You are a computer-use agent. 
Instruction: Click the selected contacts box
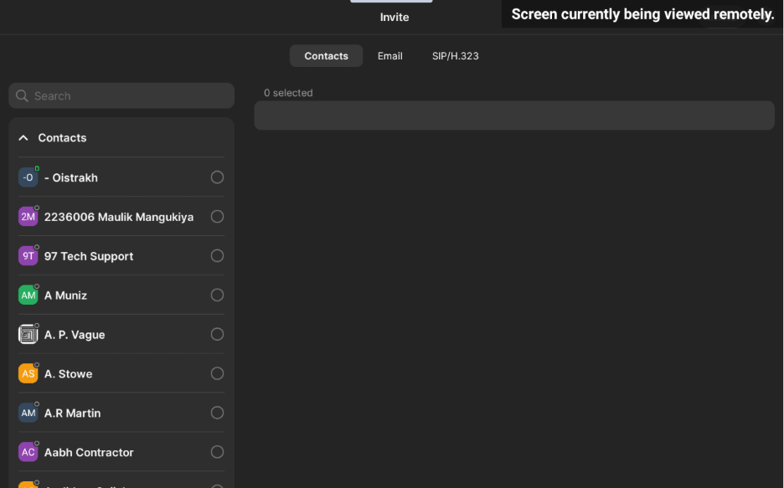pyautogui.click(x=514, y=116)
